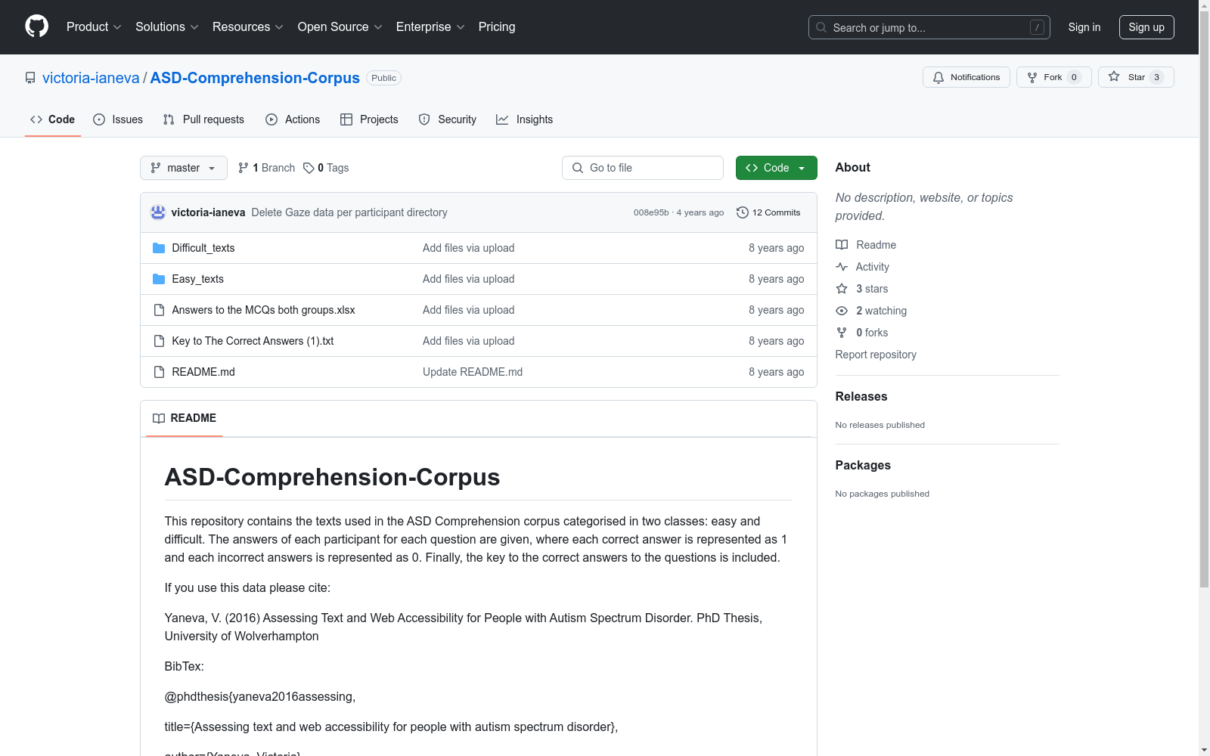1210x756 pixels.
Task: Star this repository
Action: coord(1136,77)
